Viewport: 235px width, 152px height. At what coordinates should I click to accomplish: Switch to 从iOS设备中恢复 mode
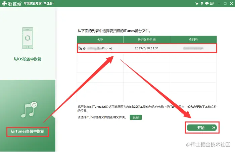coord(27,59)
